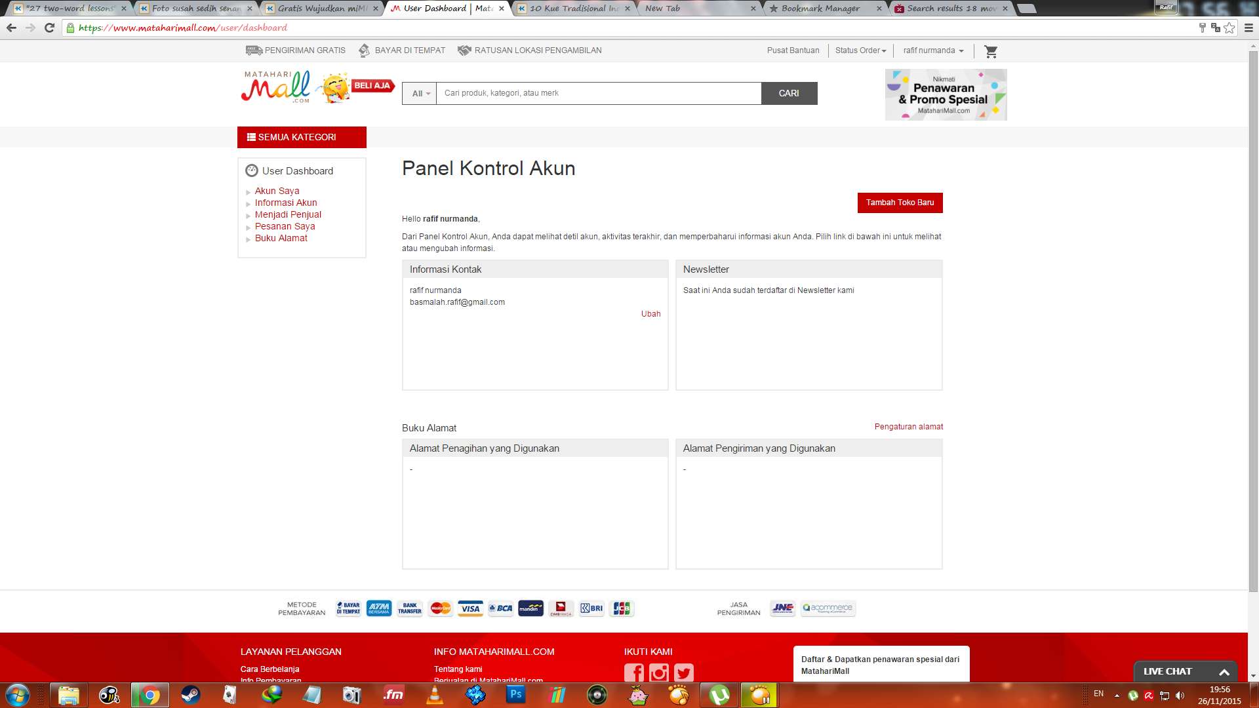Viewport: 1259px width, 708px height.
Task: Open the Instagram follow icon
Action: (659, 673)
